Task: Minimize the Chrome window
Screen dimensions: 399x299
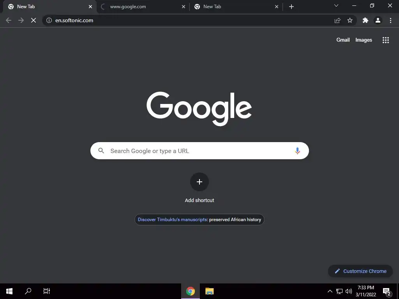Action: point(354,5)
